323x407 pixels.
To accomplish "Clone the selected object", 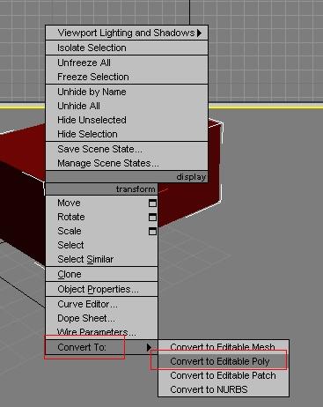I will pos(101,275).
